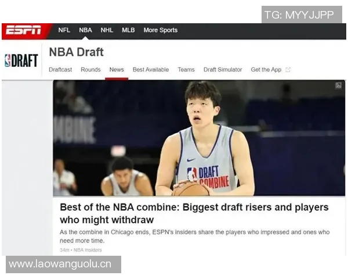Click the NBA Draft logo badge
This screenshot has width=348, height=279.
coord(21,60)
